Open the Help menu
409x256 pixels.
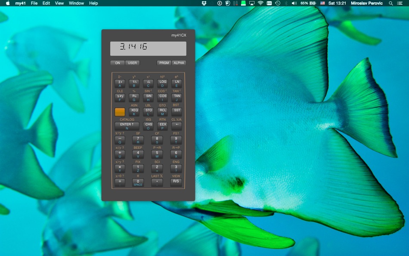[93, 3]
